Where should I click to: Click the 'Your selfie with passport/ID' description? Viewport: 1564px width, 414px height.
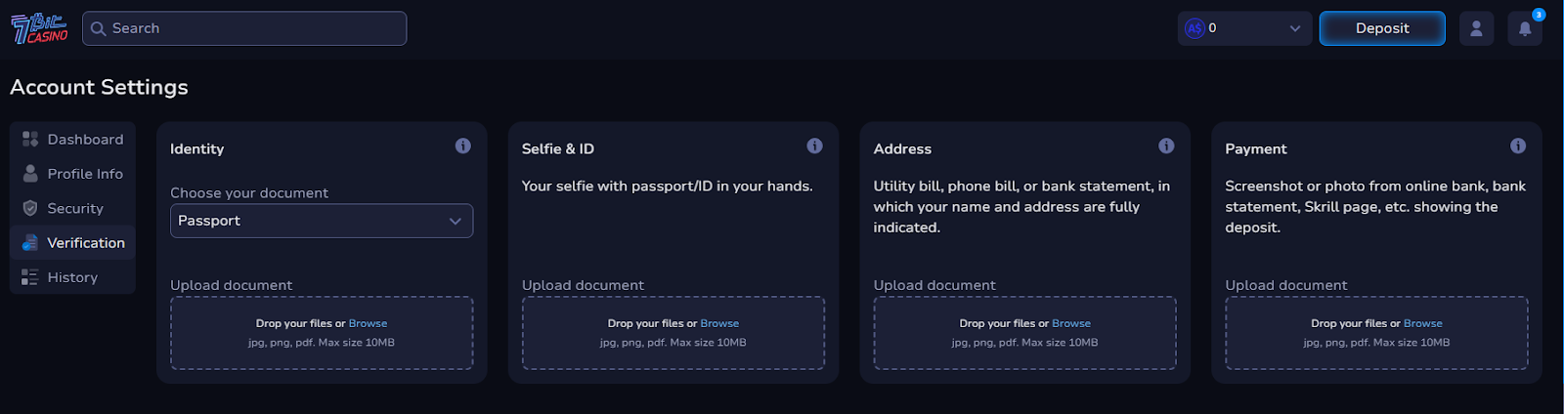(x=668, y=186)
